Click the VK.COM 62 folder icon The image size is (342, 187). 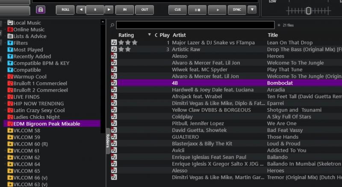click(10, 158)
